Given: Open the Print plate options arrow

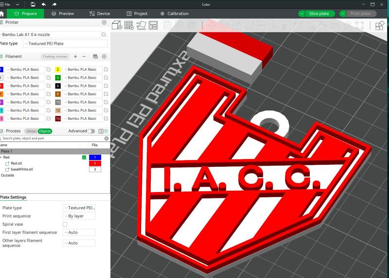Looking at the screenshot, I should point(343,14).
